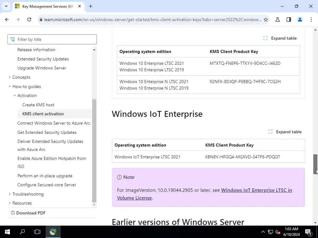This screenshot has height=238, width=318.
Task: Open Configure Secured-core Server
Action: (x=47, y=185)
